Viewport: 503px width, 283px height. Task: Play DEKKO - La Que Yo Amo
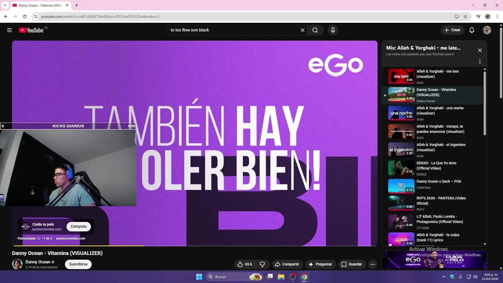coord(432,168)
